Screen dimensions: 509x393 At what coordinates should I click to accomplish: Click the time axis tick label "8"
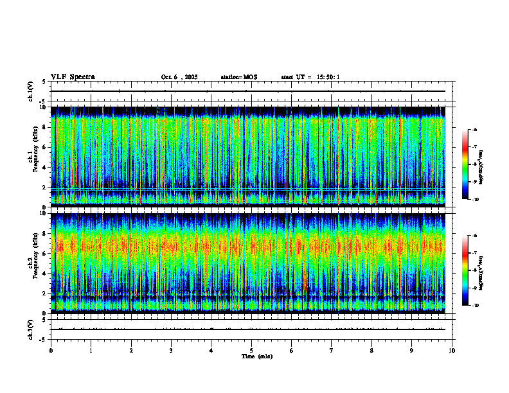[371, 351]
